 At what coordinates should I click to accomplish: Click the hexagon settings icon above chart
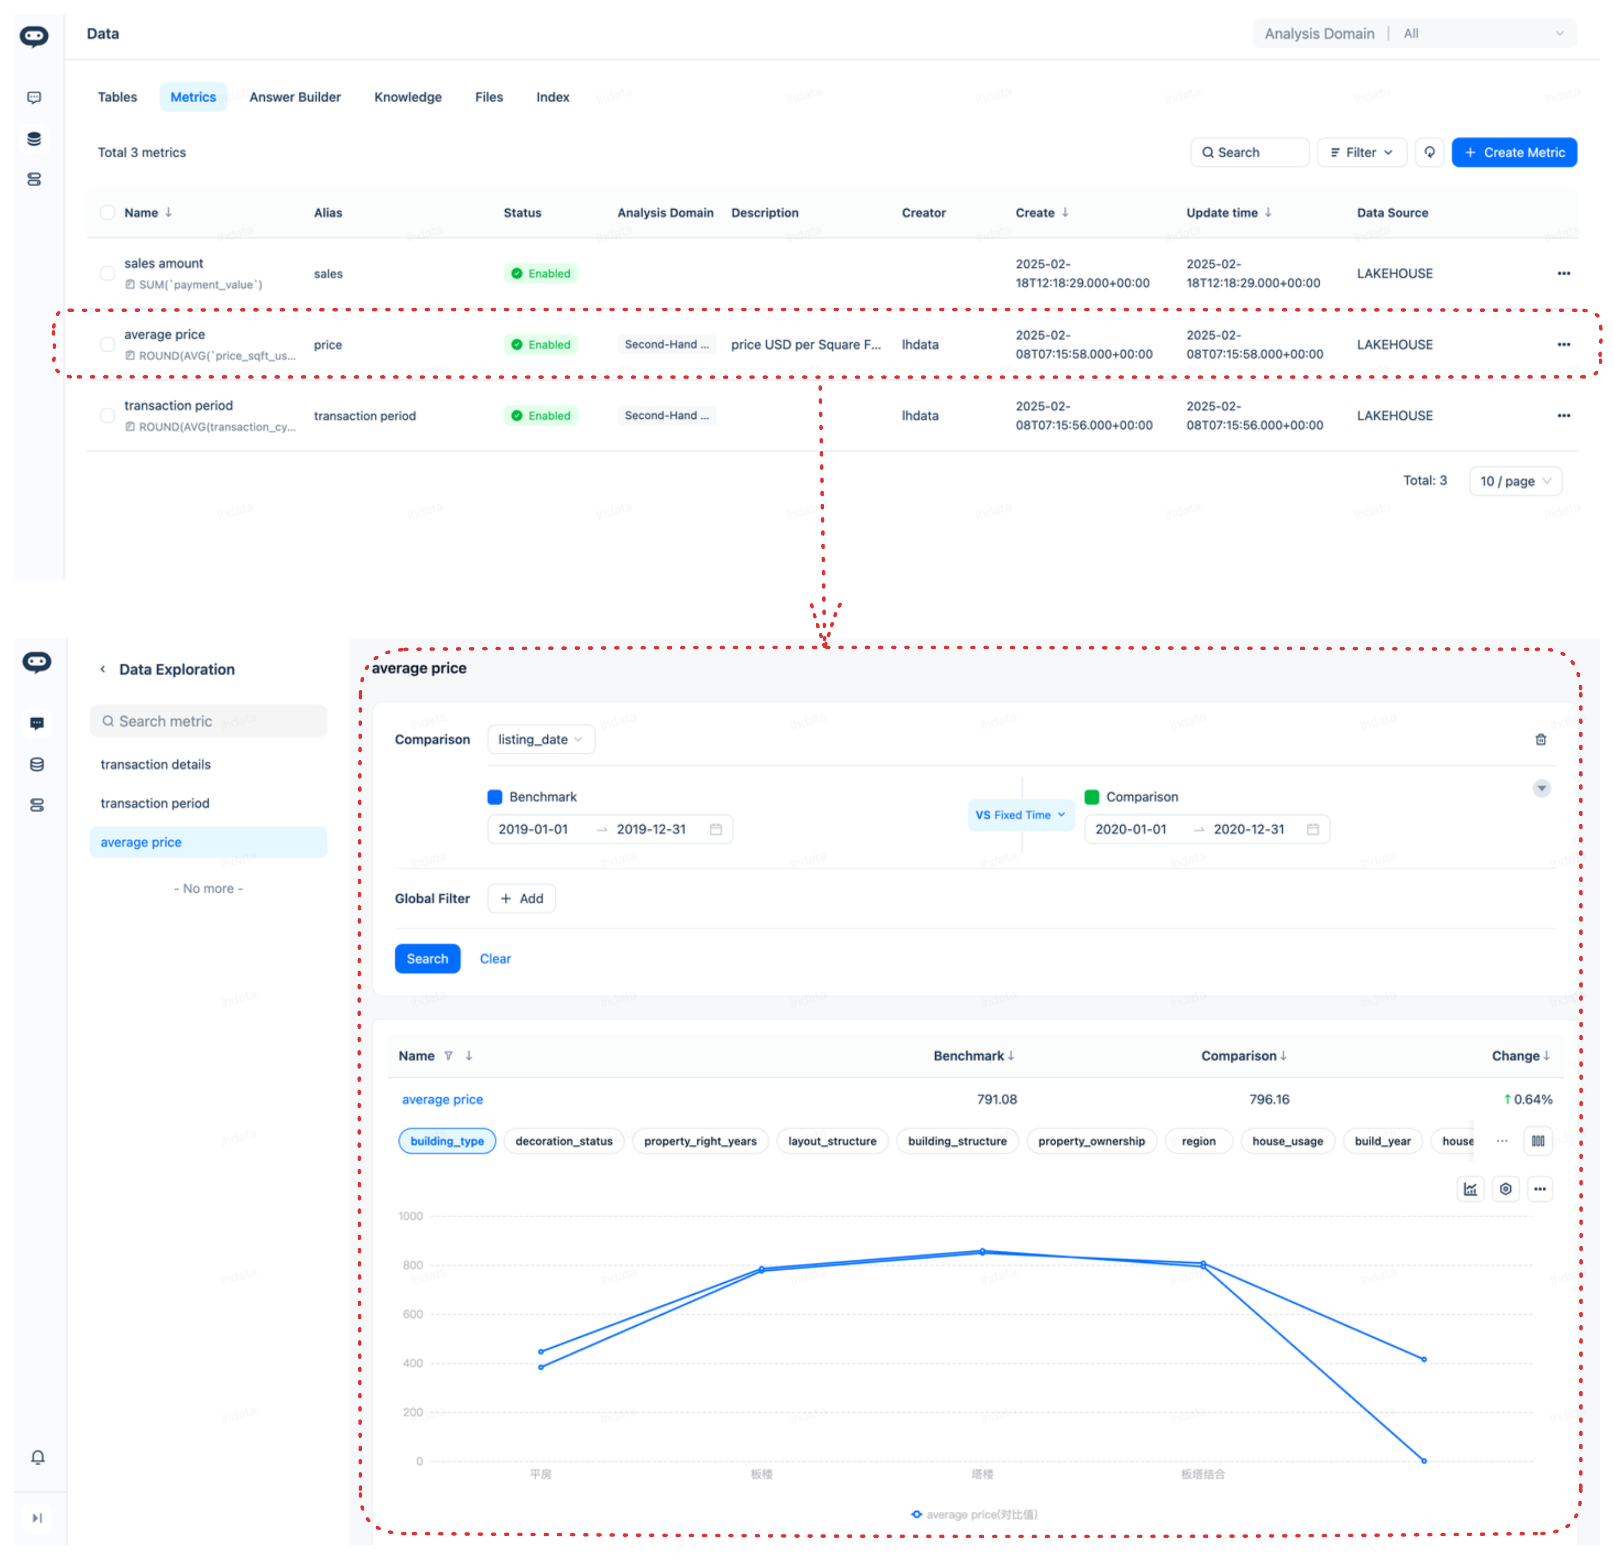(1505, 1188)
